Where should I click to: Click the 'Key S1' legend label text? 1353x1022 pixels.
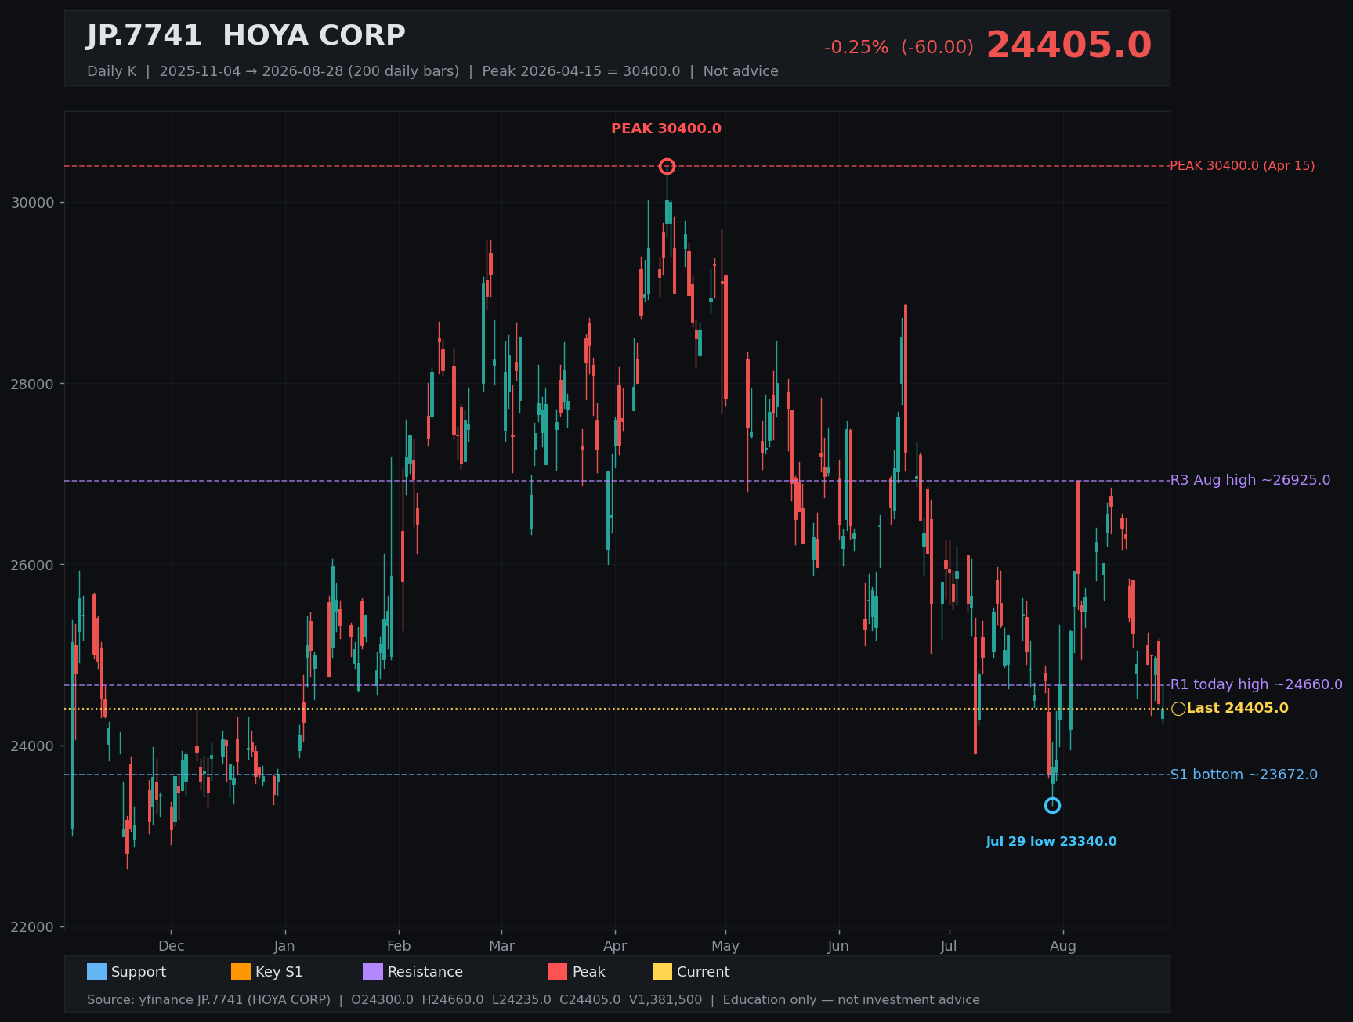(x=279, y=972)
